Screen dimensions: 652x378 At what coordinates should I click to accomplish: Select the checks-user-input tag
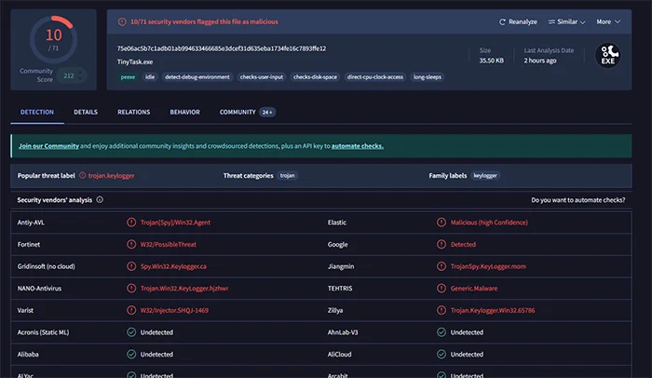pyautogui.click(x=262, y=77)
